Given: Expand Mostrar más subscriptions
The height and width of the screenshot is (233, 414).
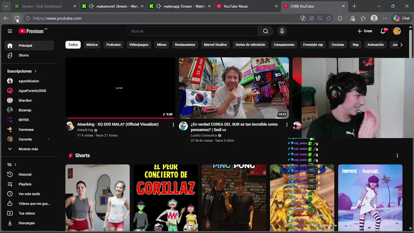Looking at the screenshot, I should click(28, 149).
